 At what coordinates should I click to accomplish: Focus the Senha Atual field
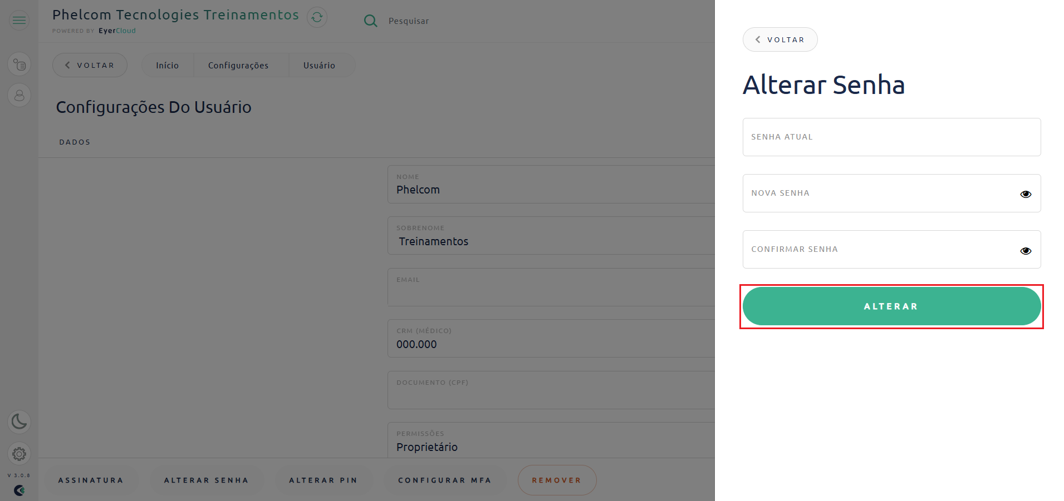(891, 137)
